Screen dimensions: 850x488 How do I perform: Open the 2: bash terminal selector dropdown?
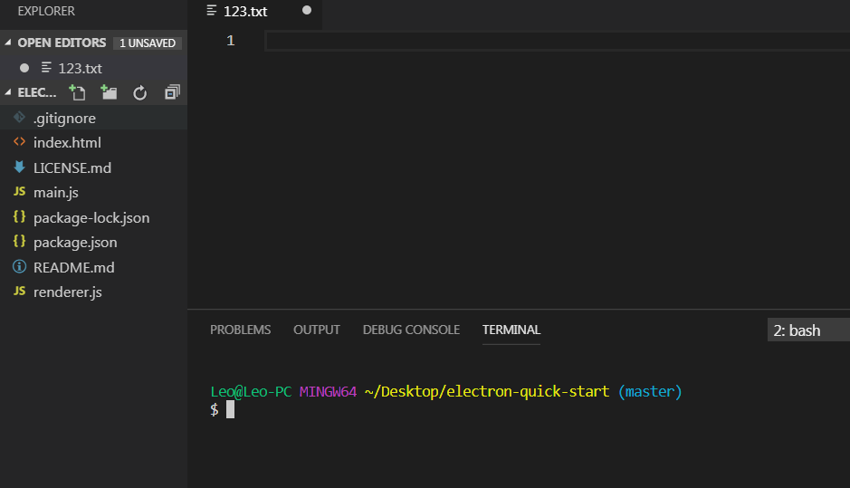click(x=808, y=330)
